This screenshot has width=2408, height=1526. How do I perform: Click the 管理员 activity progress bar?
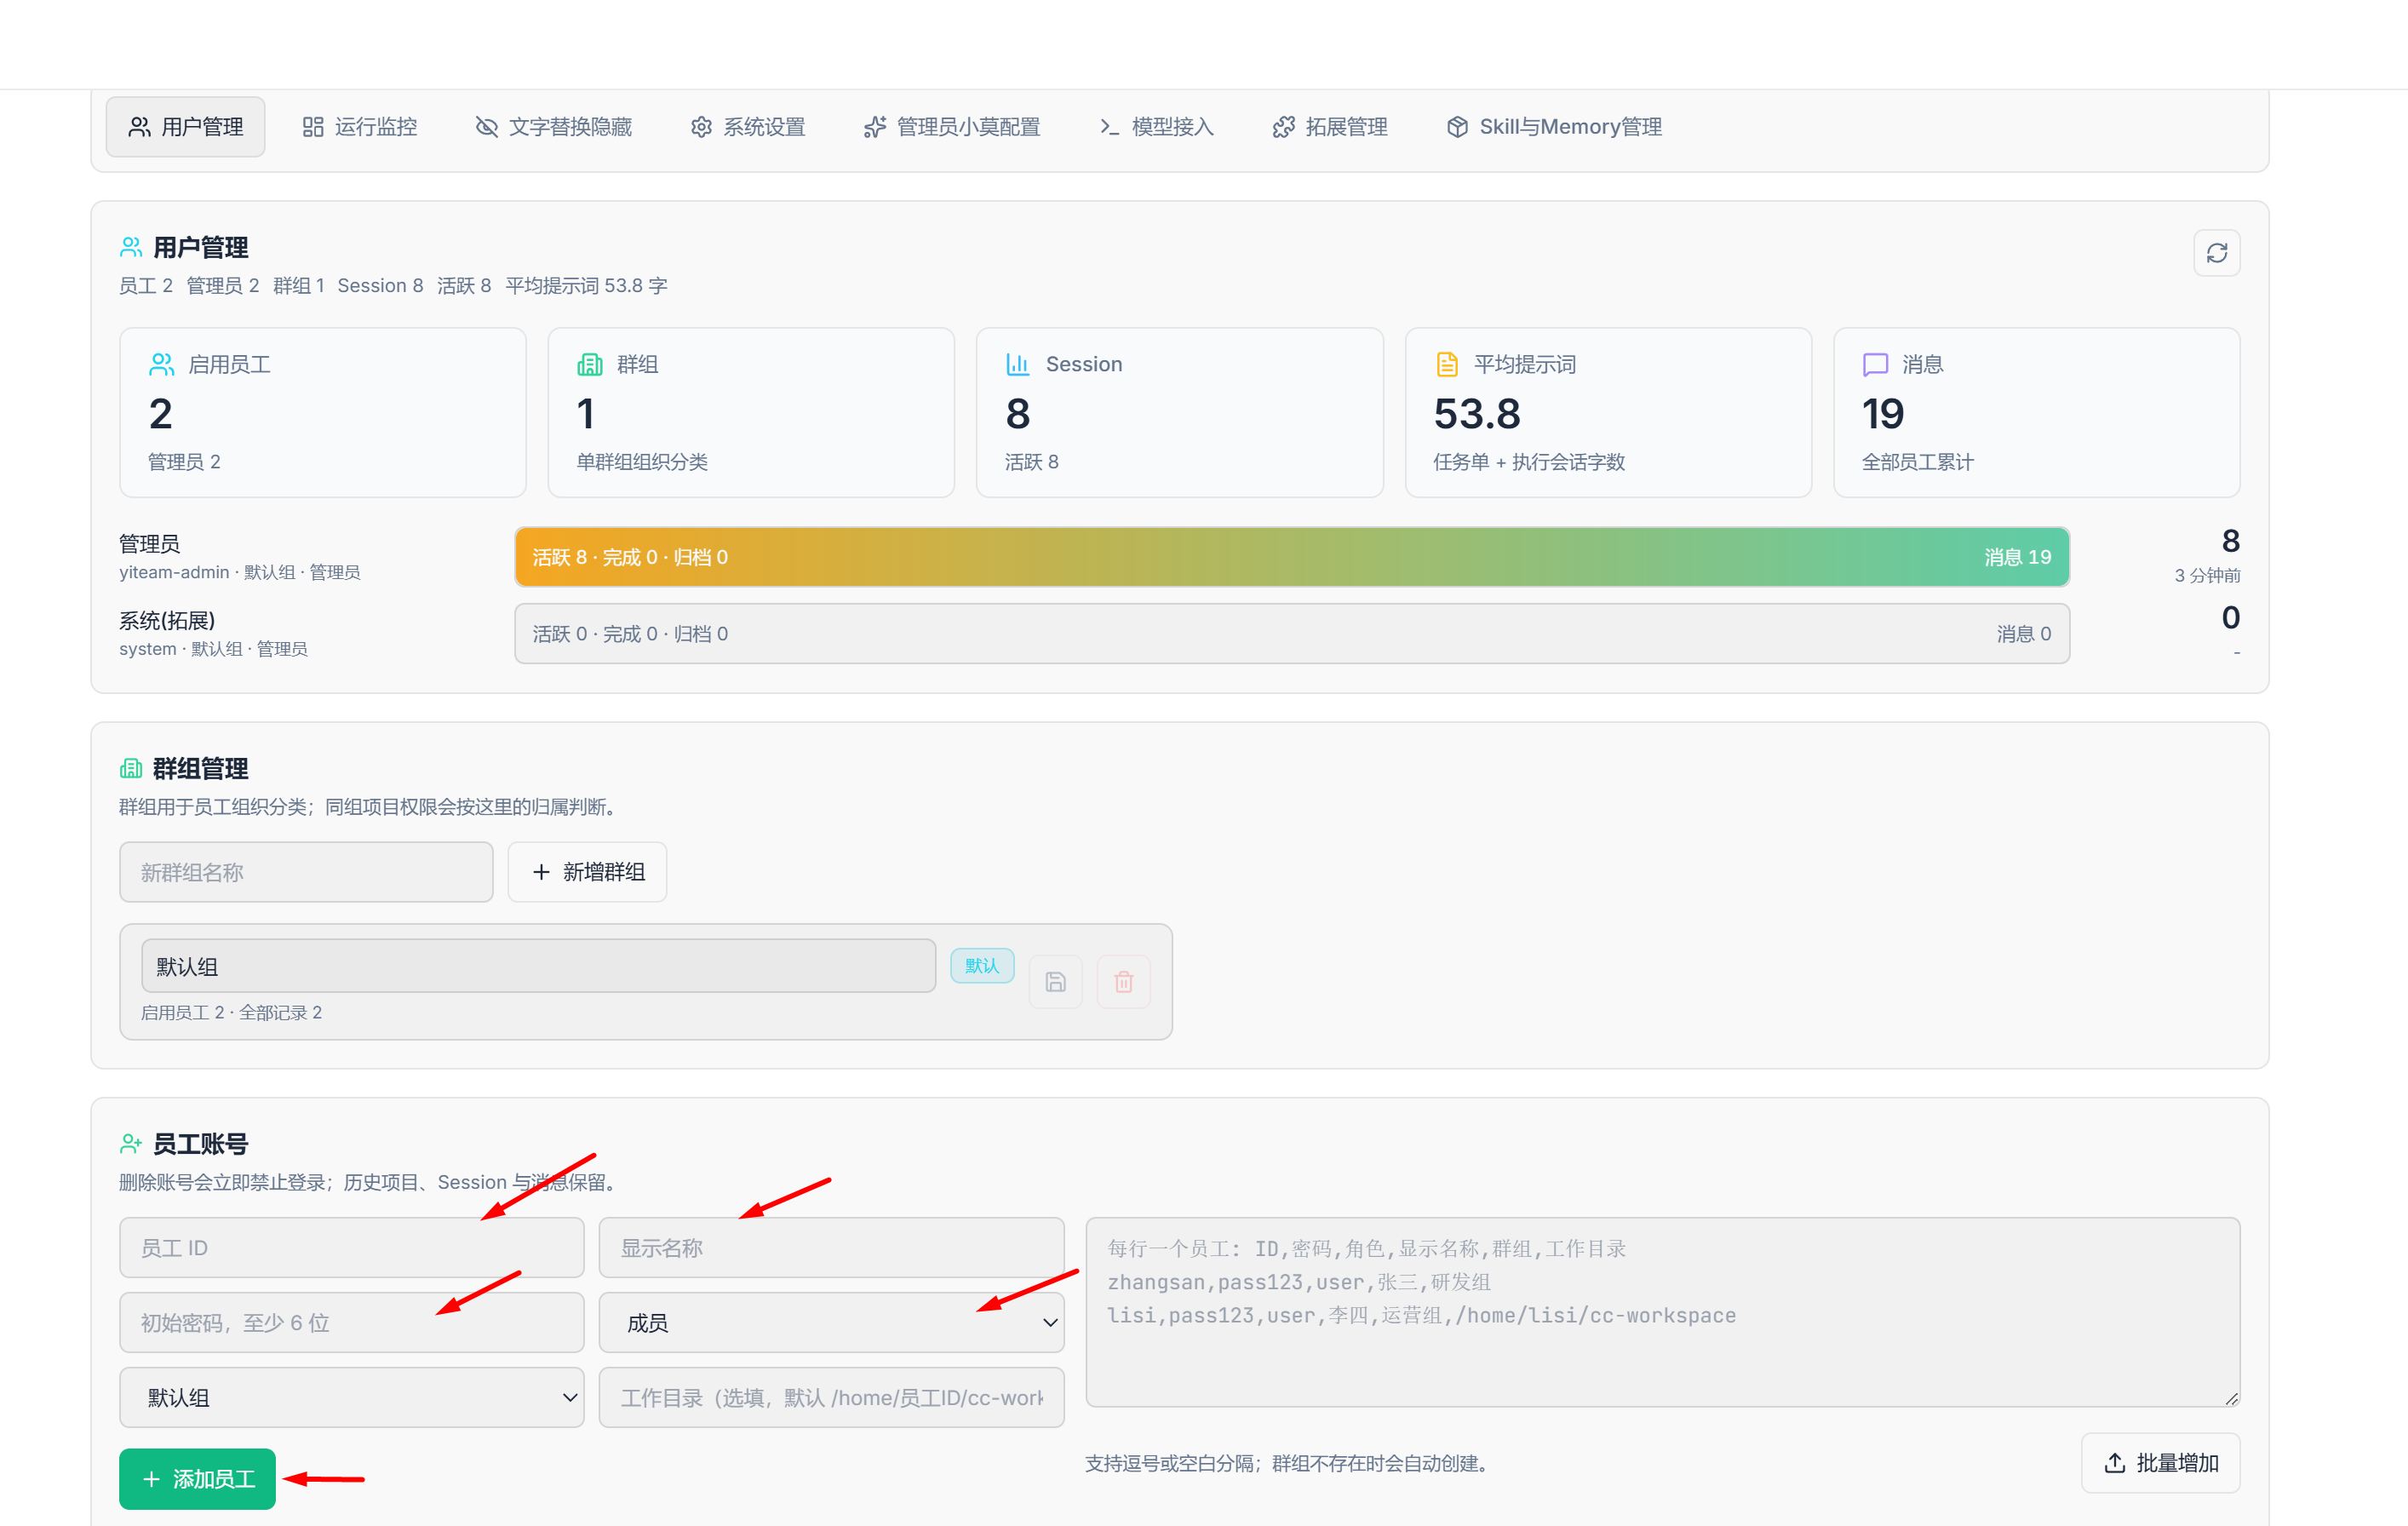(x=1292, y=557)
